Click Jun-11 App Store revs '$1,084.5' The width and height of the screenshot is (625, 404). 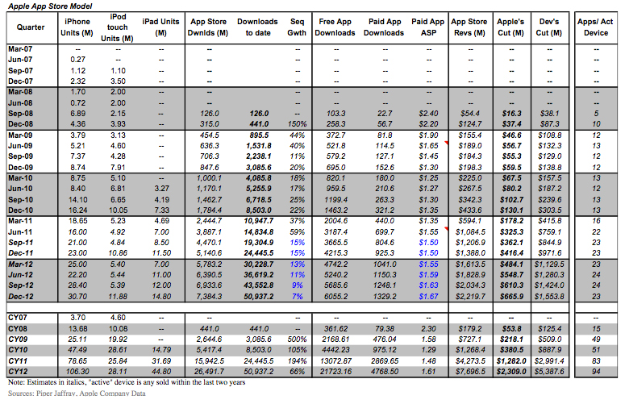pyautogui.click(x=470, y=232)
